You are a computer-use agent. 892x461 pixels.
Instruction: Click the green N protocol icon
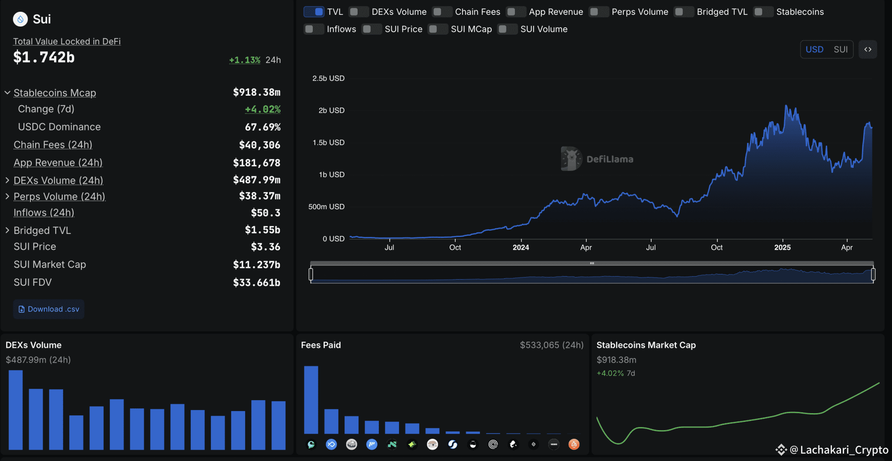(392, 444)
